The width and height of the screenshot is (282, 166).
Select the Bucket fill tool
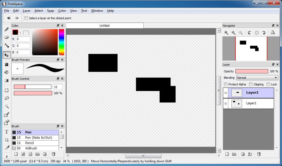(x=7, y=72)
